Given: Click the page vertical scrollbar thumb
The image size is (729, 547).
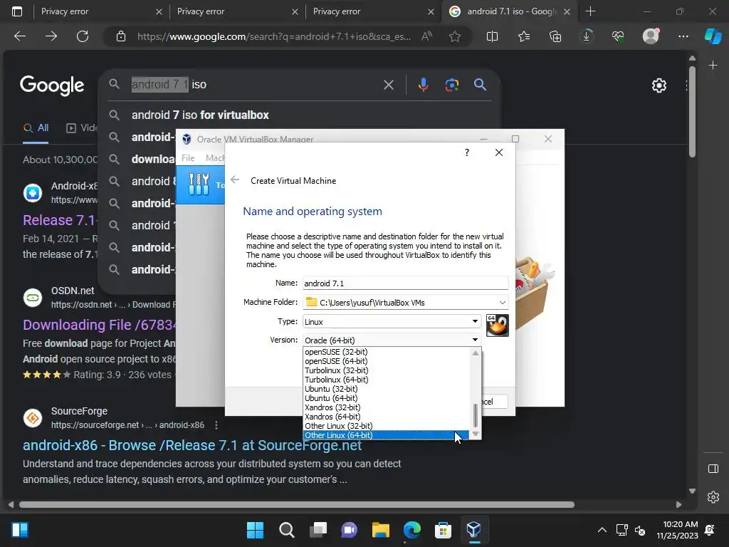Looking at the screenshot, I should [692, 112].
